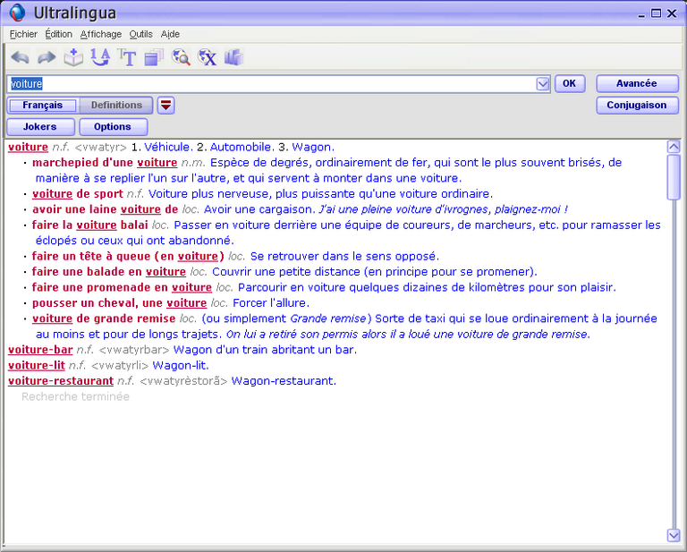Click voiture link in faire un tête à queue

coord(198,256)
